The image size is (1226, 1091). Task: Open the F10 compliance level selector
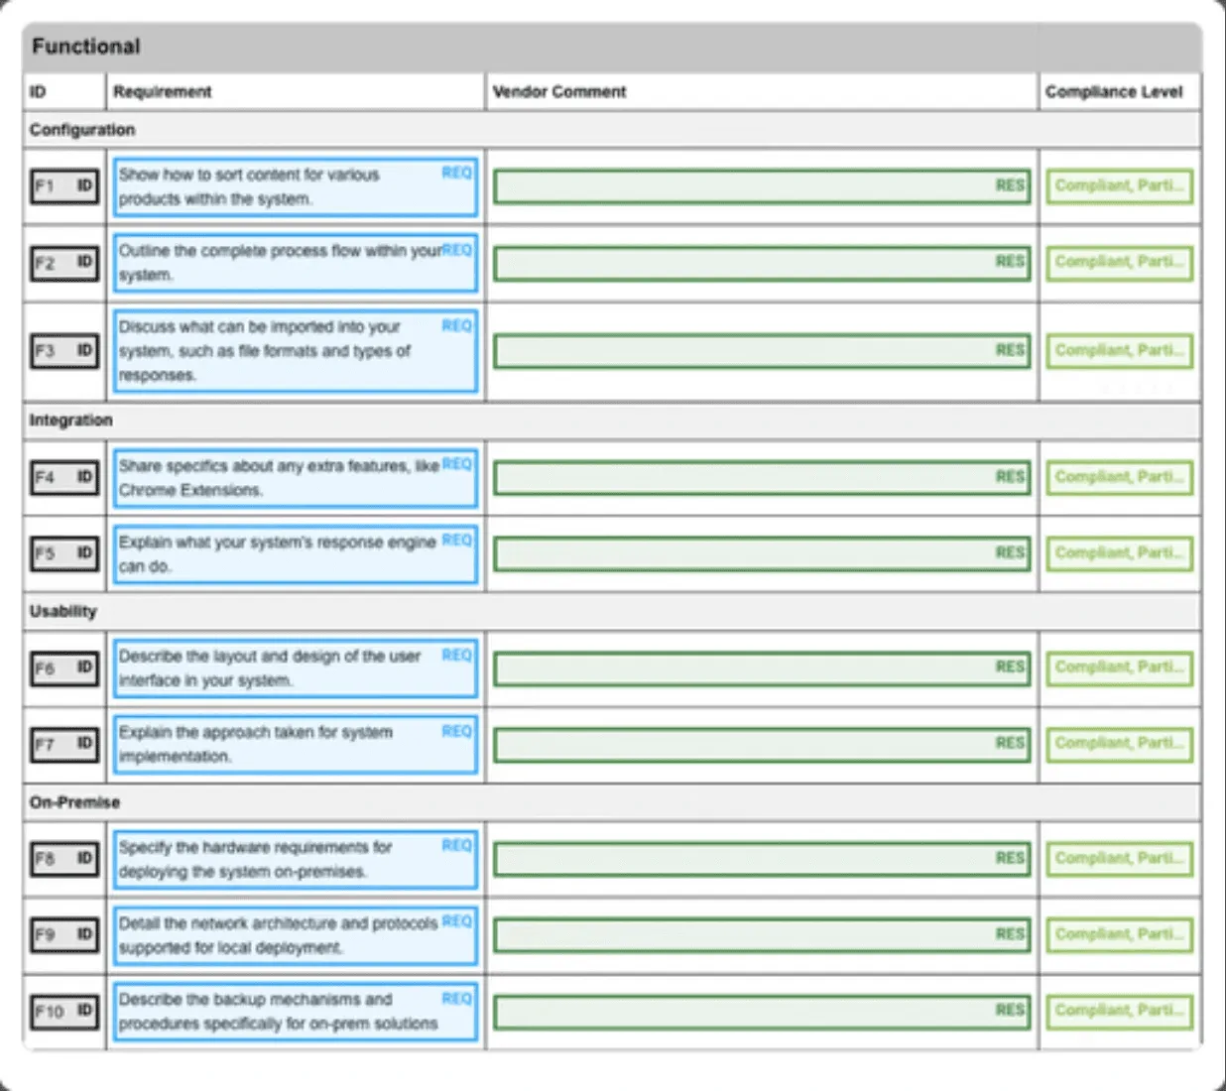[1120, 1011]
